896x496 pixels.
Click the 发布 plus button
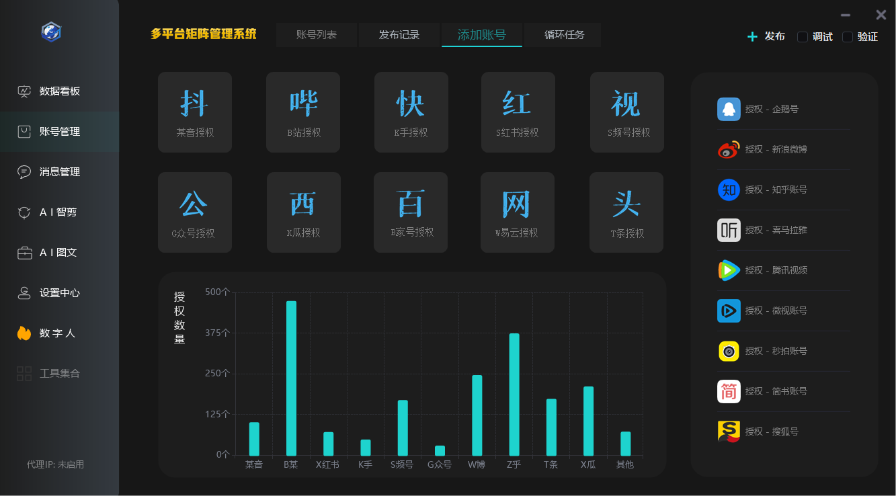pyautogui.click(x=766, y=37)
